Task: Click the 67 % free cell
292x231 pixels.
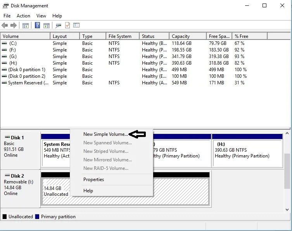Action: coord(240,43)
